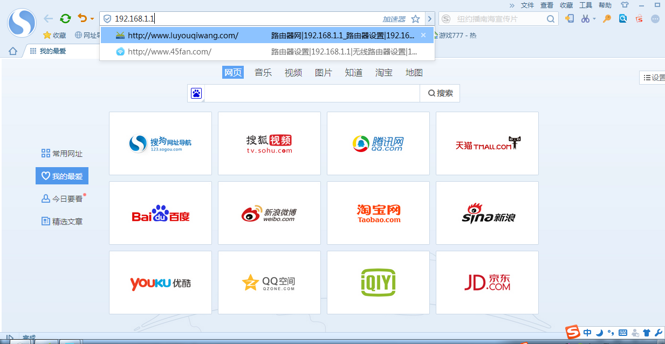The image size is (665, 344).
Task: Click the Baidu paw search engine icon
Action: (196, 93)
